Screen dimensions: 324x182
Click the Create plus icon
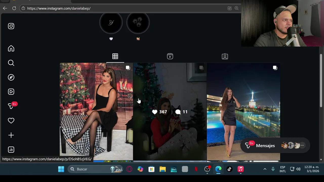[x=11, y=135]
